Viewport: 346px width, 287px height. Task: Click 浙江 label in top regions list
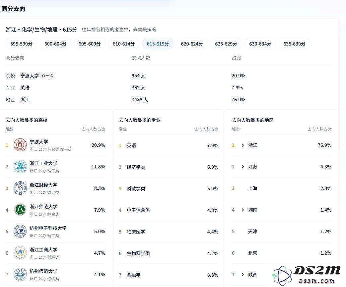(253, 145)
